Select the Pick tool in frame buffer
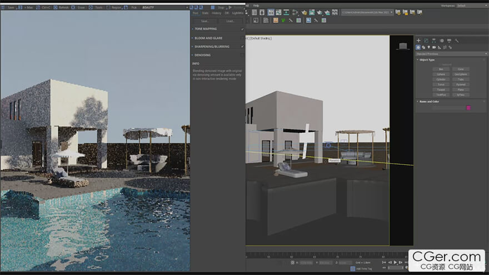Viewport: 489px width, 275px height. click(x=131, y=7)
